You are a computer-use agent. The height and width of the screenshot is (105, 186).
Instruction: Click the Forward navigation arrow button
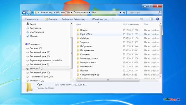(29, 13)
